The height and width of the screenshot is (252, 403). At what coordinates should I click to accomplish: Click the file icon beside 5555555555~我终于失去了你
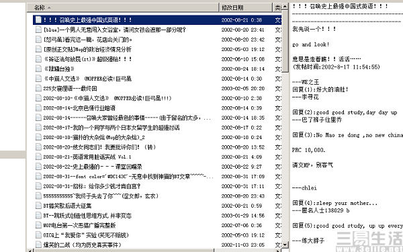coord(38,196)
